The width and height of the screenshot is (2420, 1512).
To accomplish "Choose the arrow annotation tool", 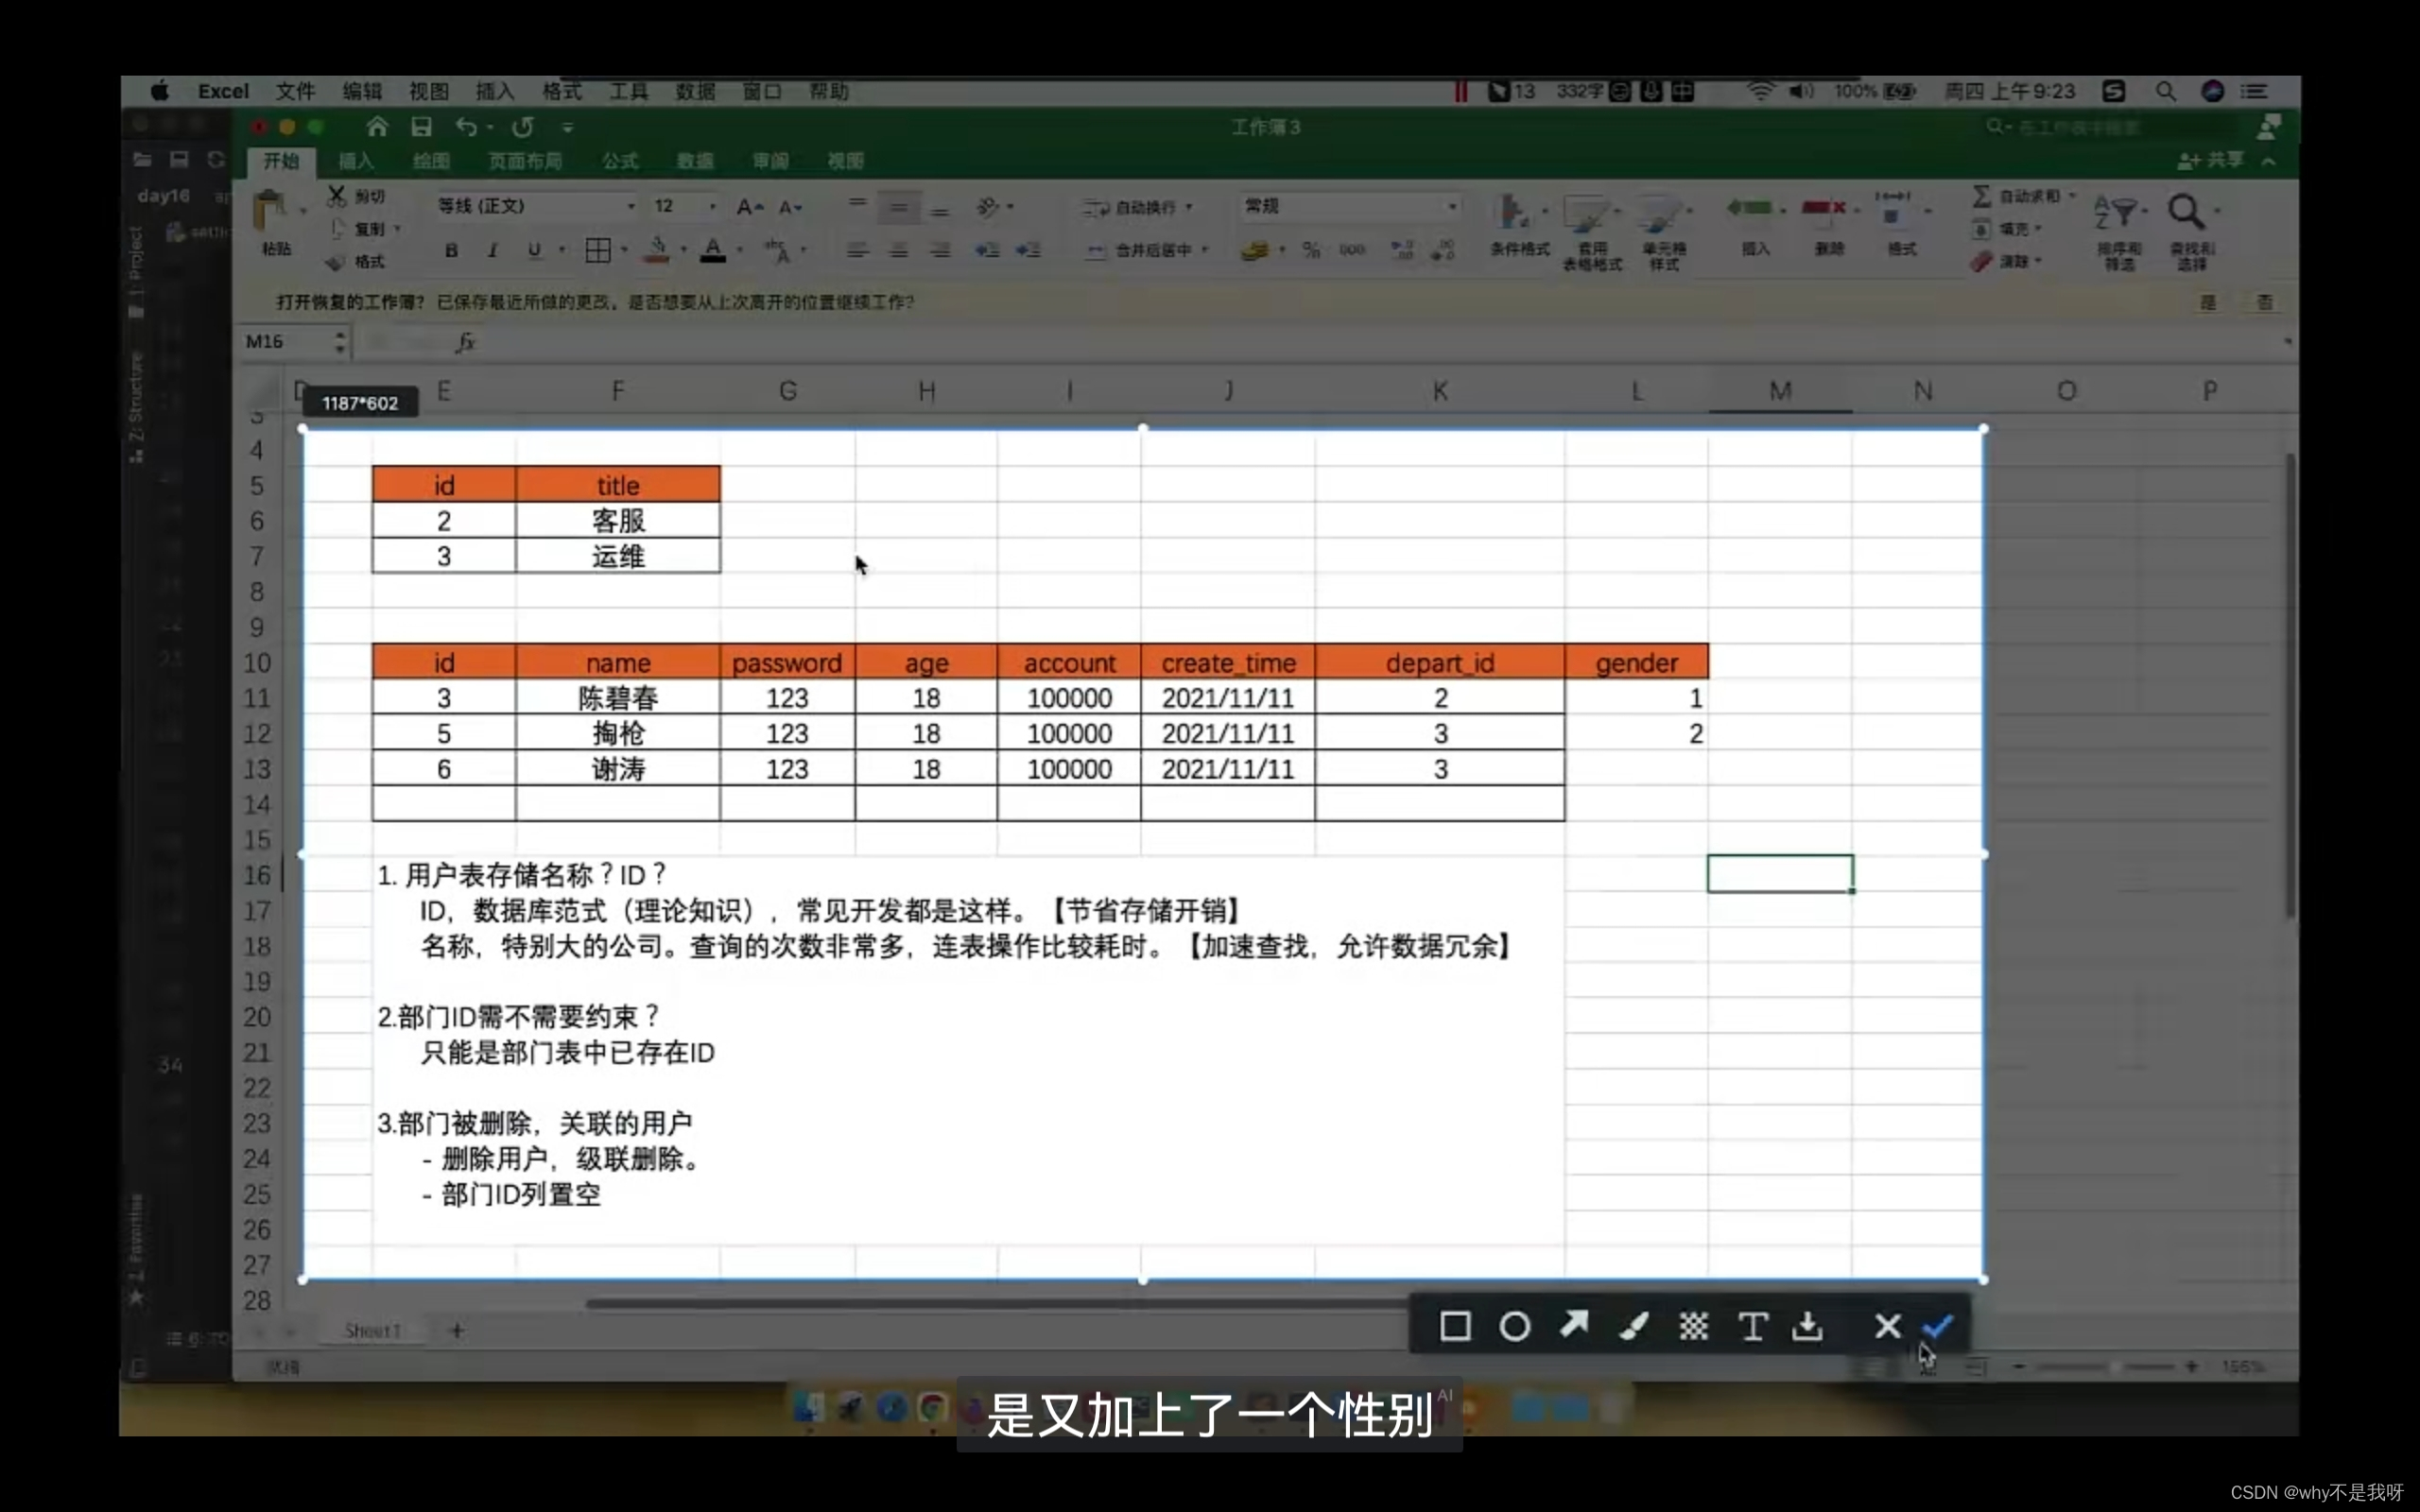I will [1574, 1325].
